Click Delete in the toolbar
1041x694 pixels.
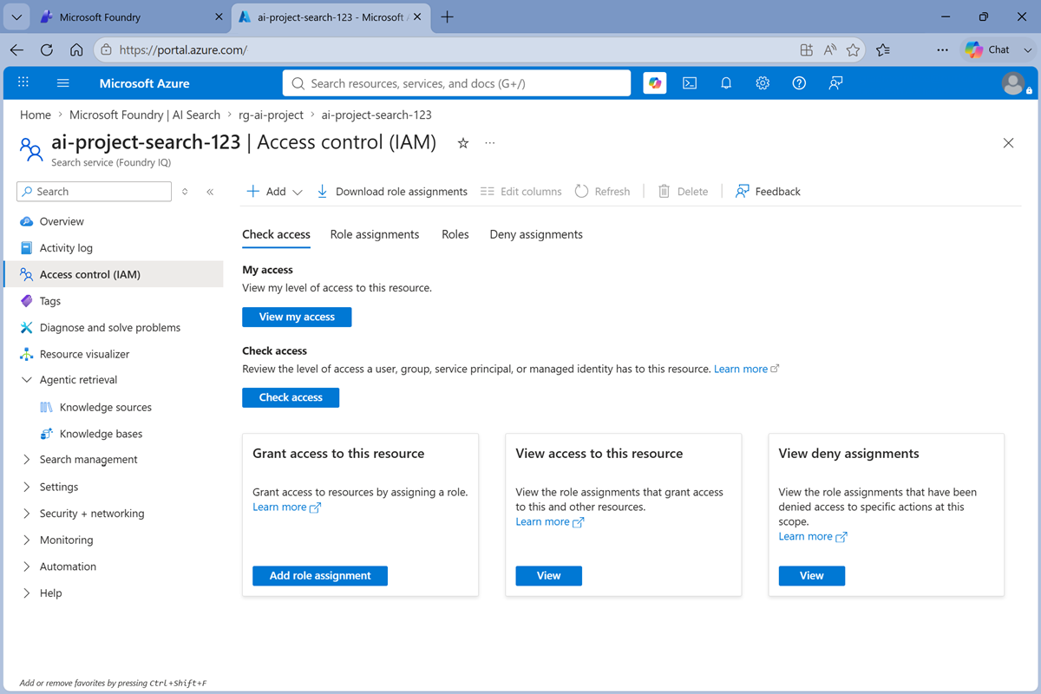point(683,192)
